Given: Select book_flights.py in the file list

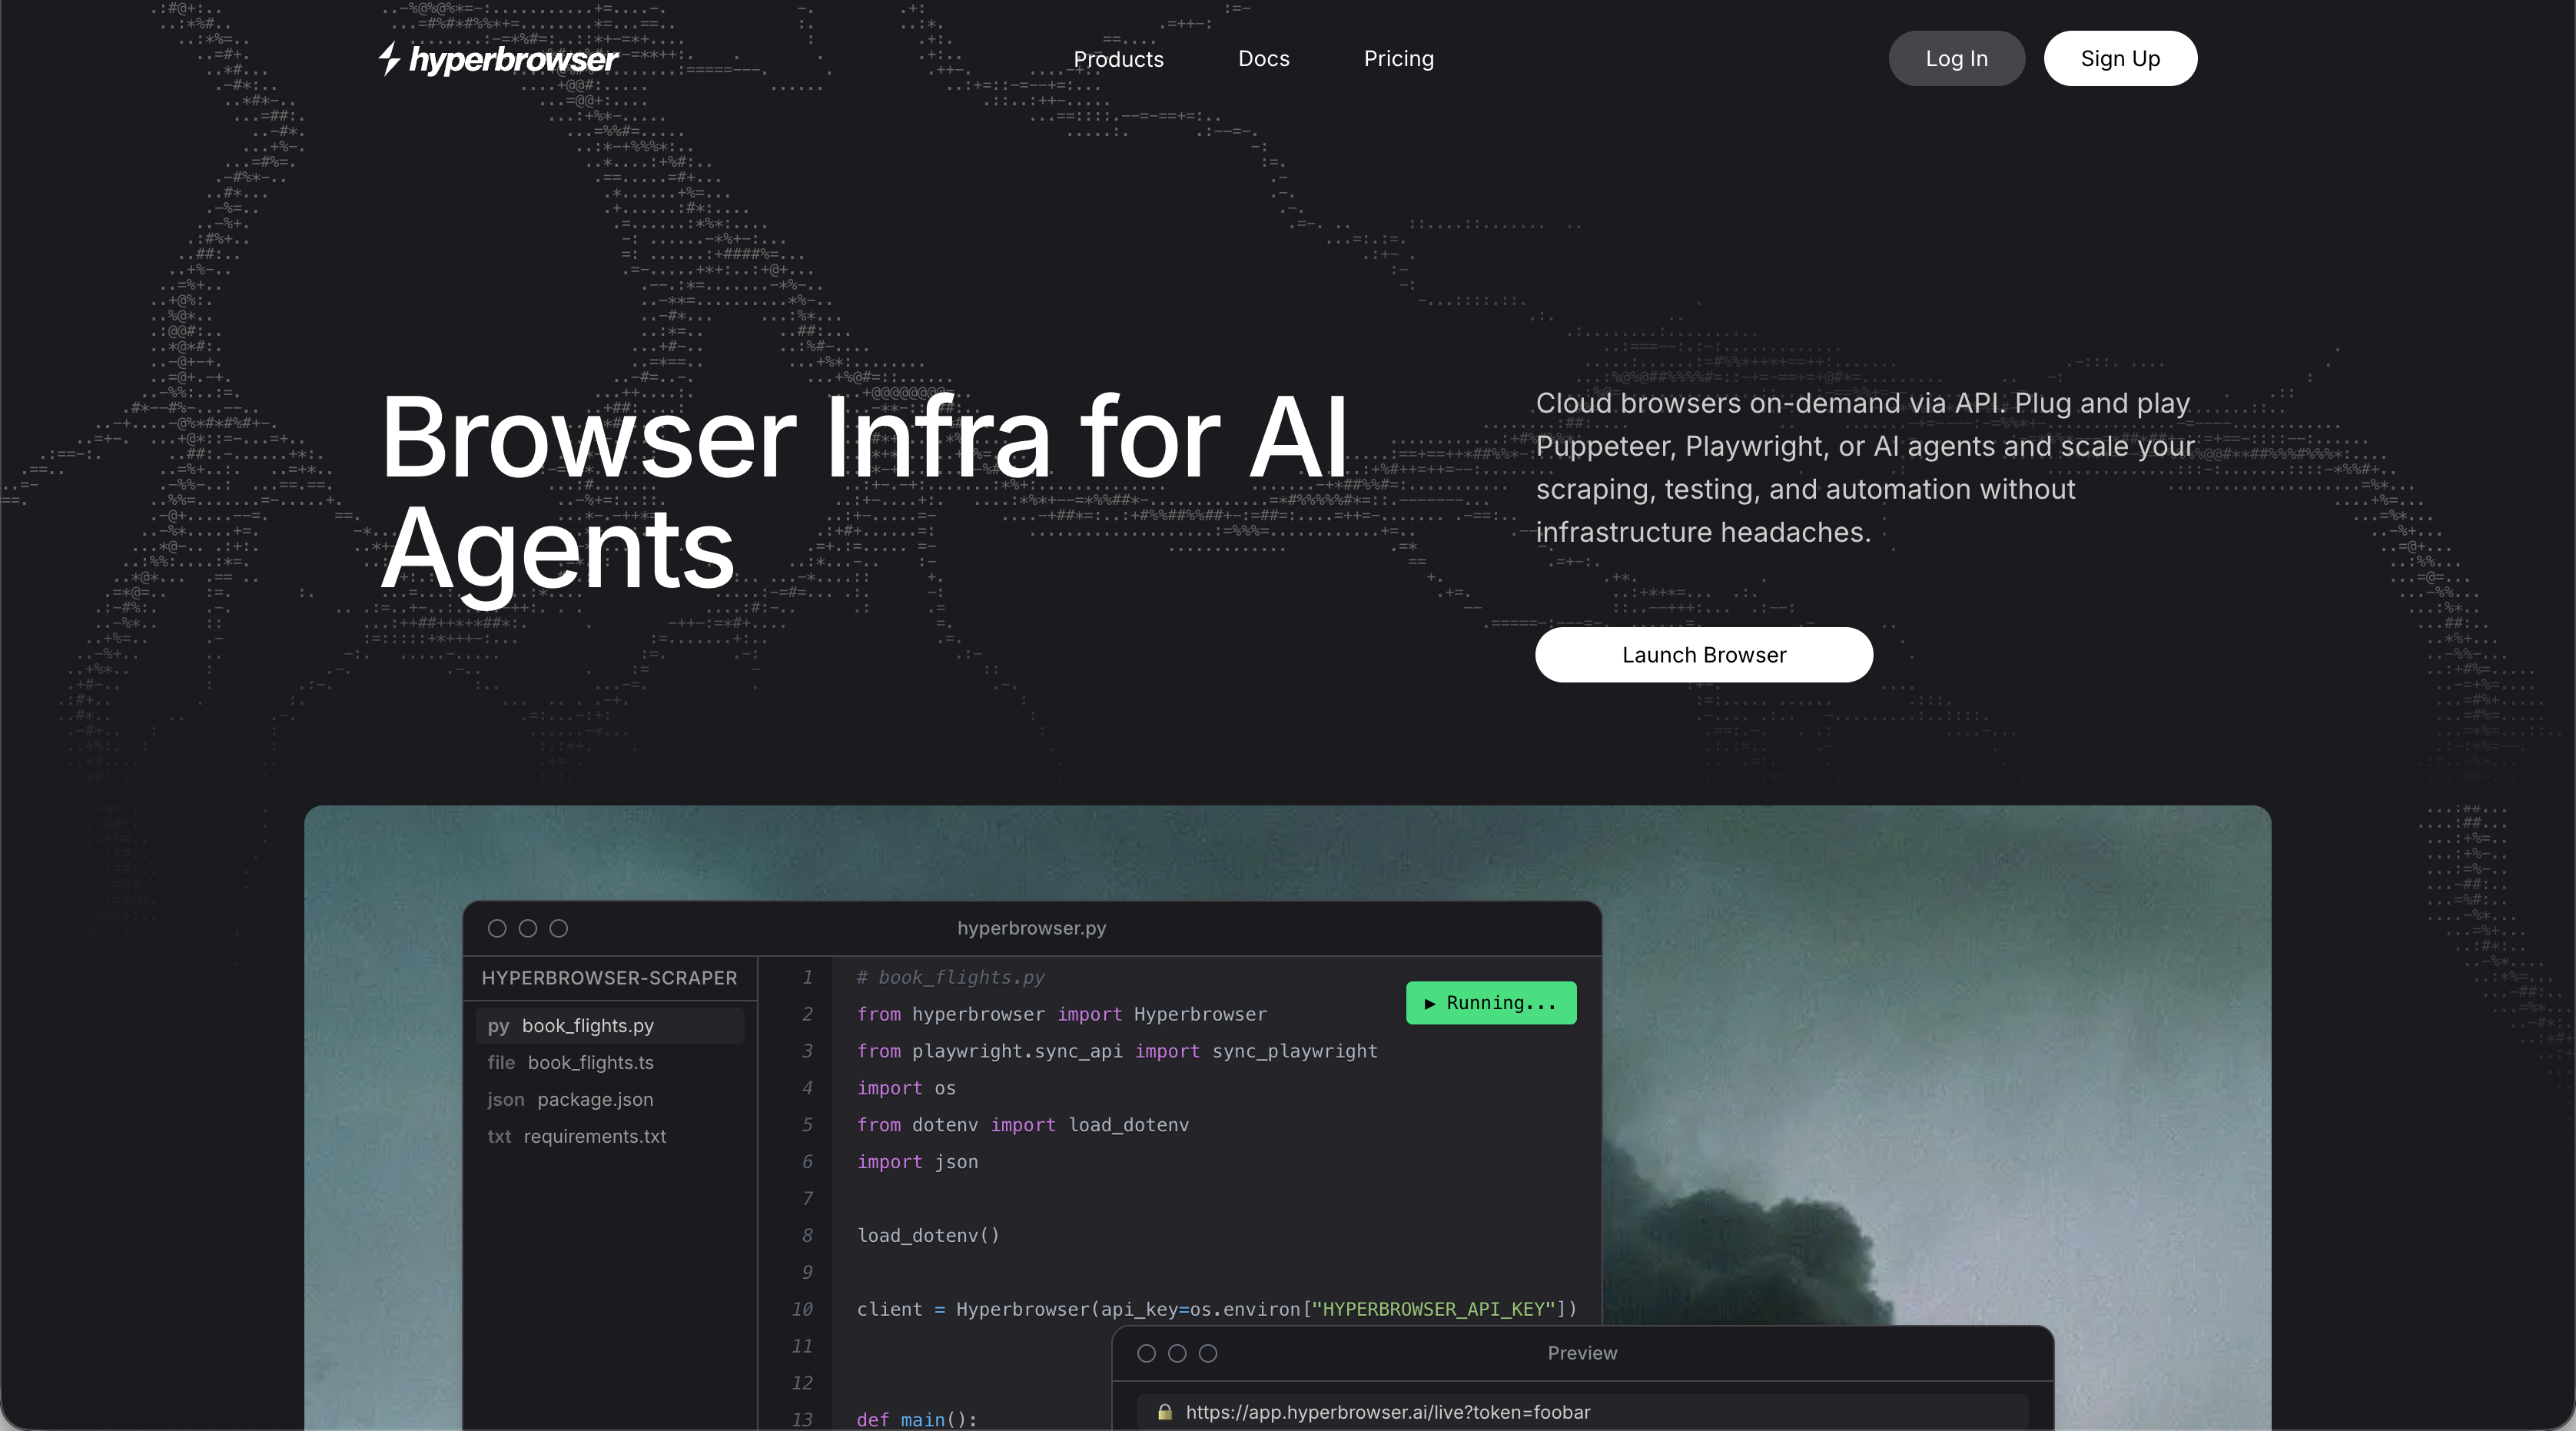Looking at the screenshot, I should coord(588,1026).
